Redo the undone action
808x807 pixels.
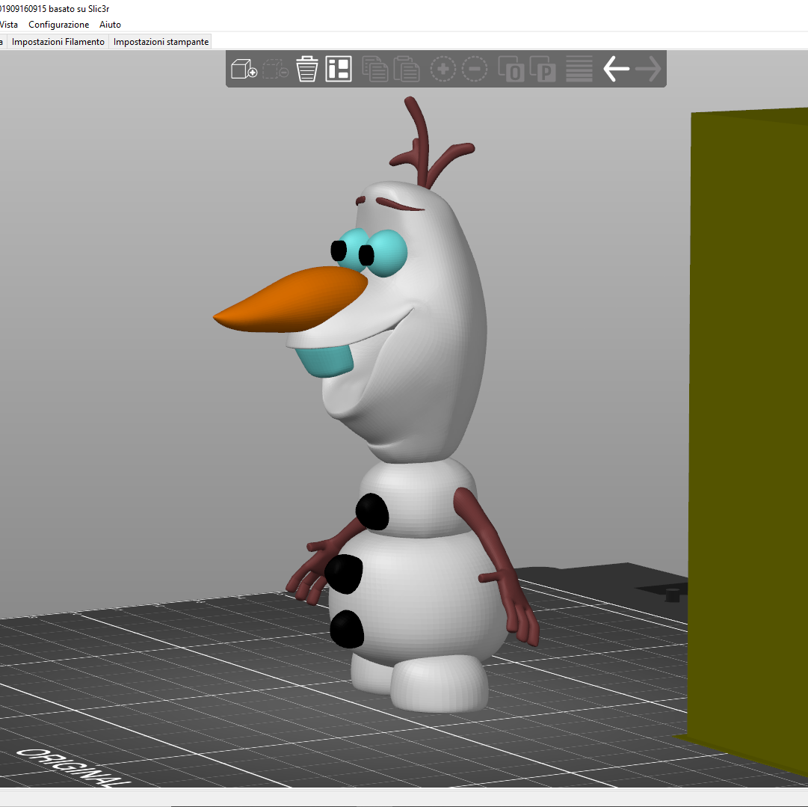pos(647,68)
